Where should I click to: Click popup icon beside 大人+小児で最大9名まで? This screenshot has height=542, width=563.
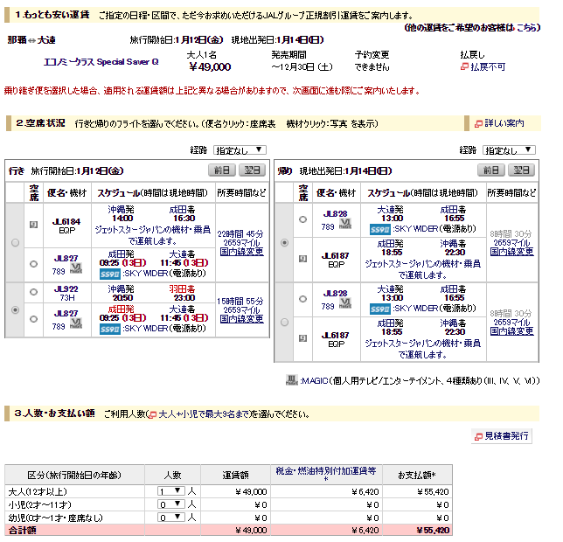click(153, 414)
